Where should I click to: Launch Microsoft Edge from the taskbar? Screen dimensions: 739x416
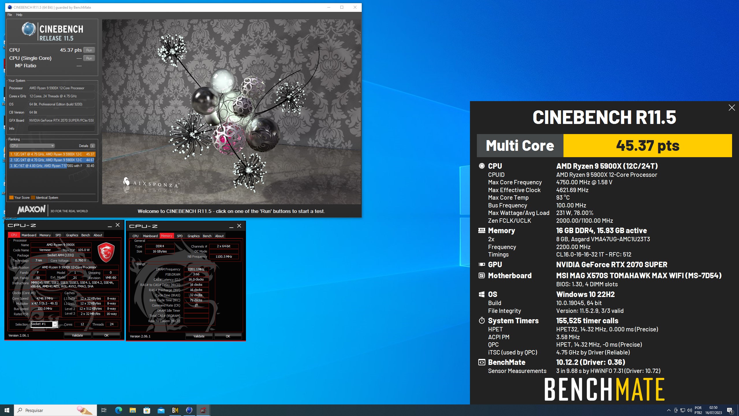(x=118, y=410)
